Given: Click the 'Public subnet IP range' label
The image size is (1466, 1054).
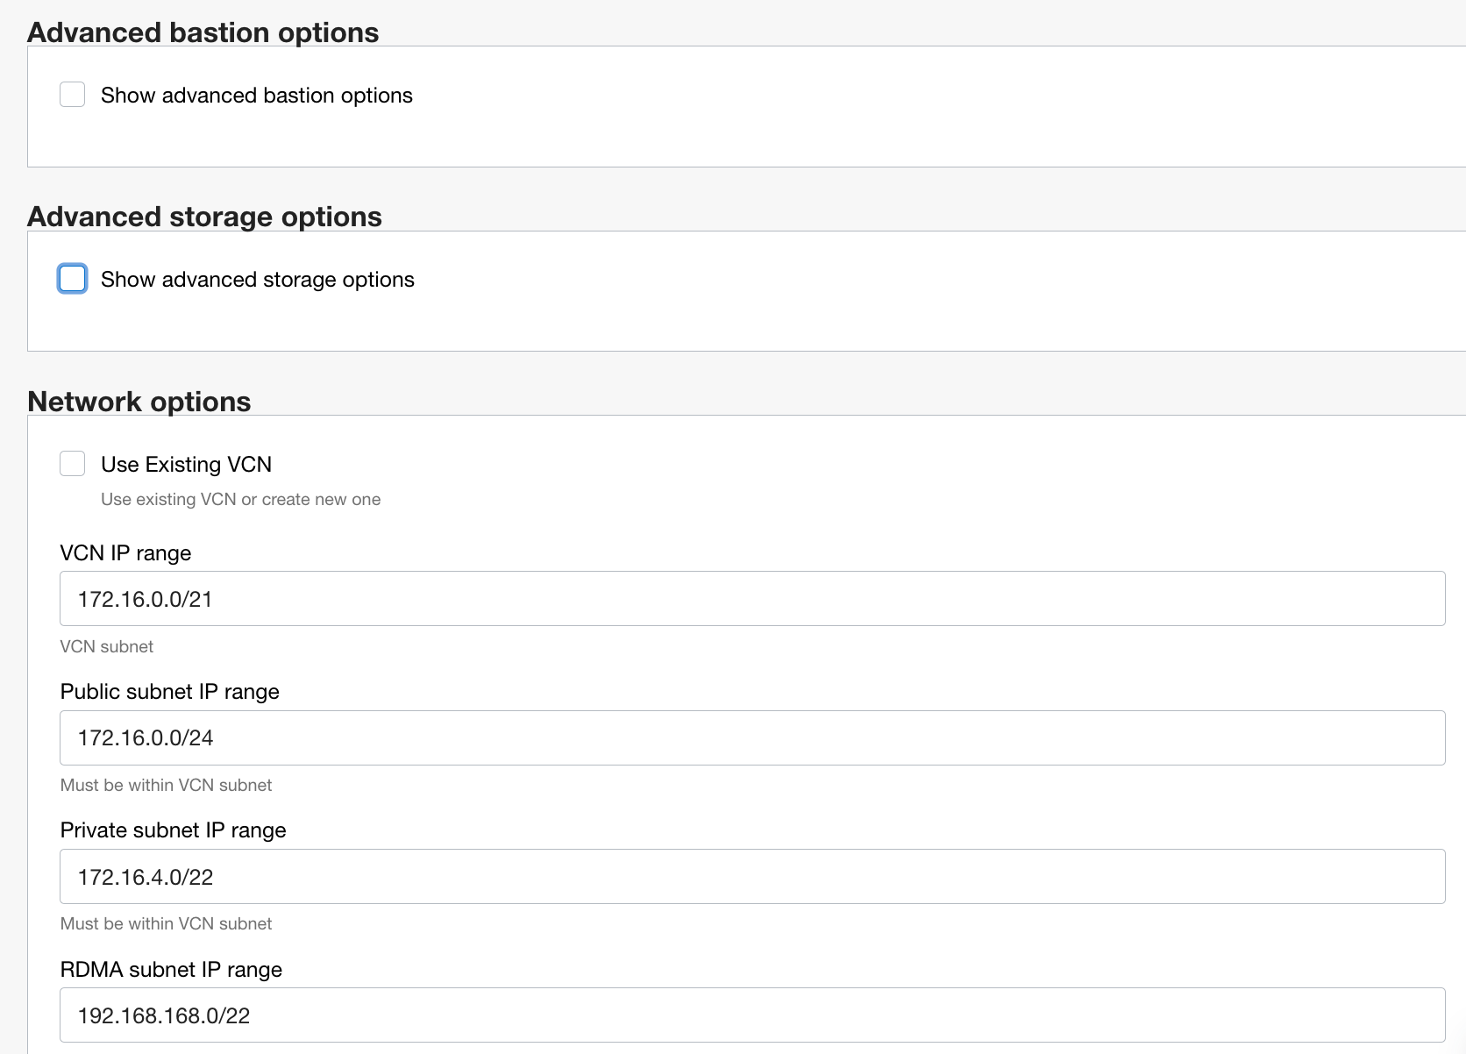Looking at the screenshot, I should [x=170, y=692].
